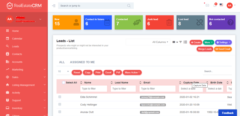Click the Accounts building icon in sidebar
The width and height of the screenshot is (240, 116).
coord(7,62)
